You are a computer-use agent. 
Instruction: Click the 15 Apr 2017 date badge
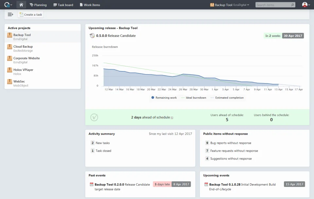tap(294, 184)
